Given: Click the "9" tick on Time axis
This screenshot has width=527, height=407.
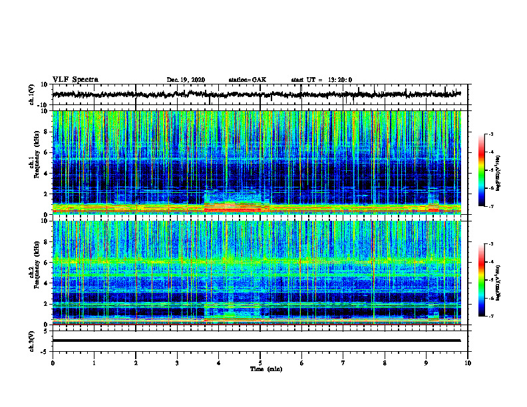Looking at the screenshot, I should tap(426, 363).
